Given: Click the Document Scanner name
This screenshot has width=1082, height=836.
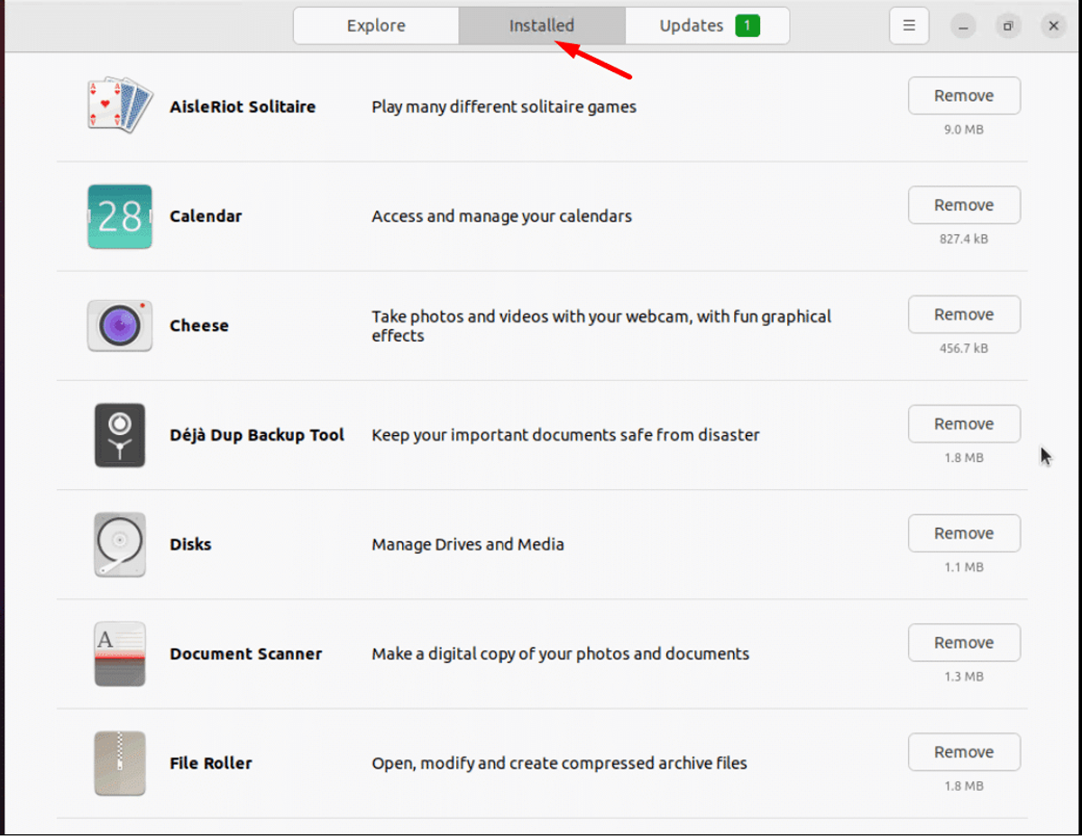Looking at the screenshot, I should point(246,654).
